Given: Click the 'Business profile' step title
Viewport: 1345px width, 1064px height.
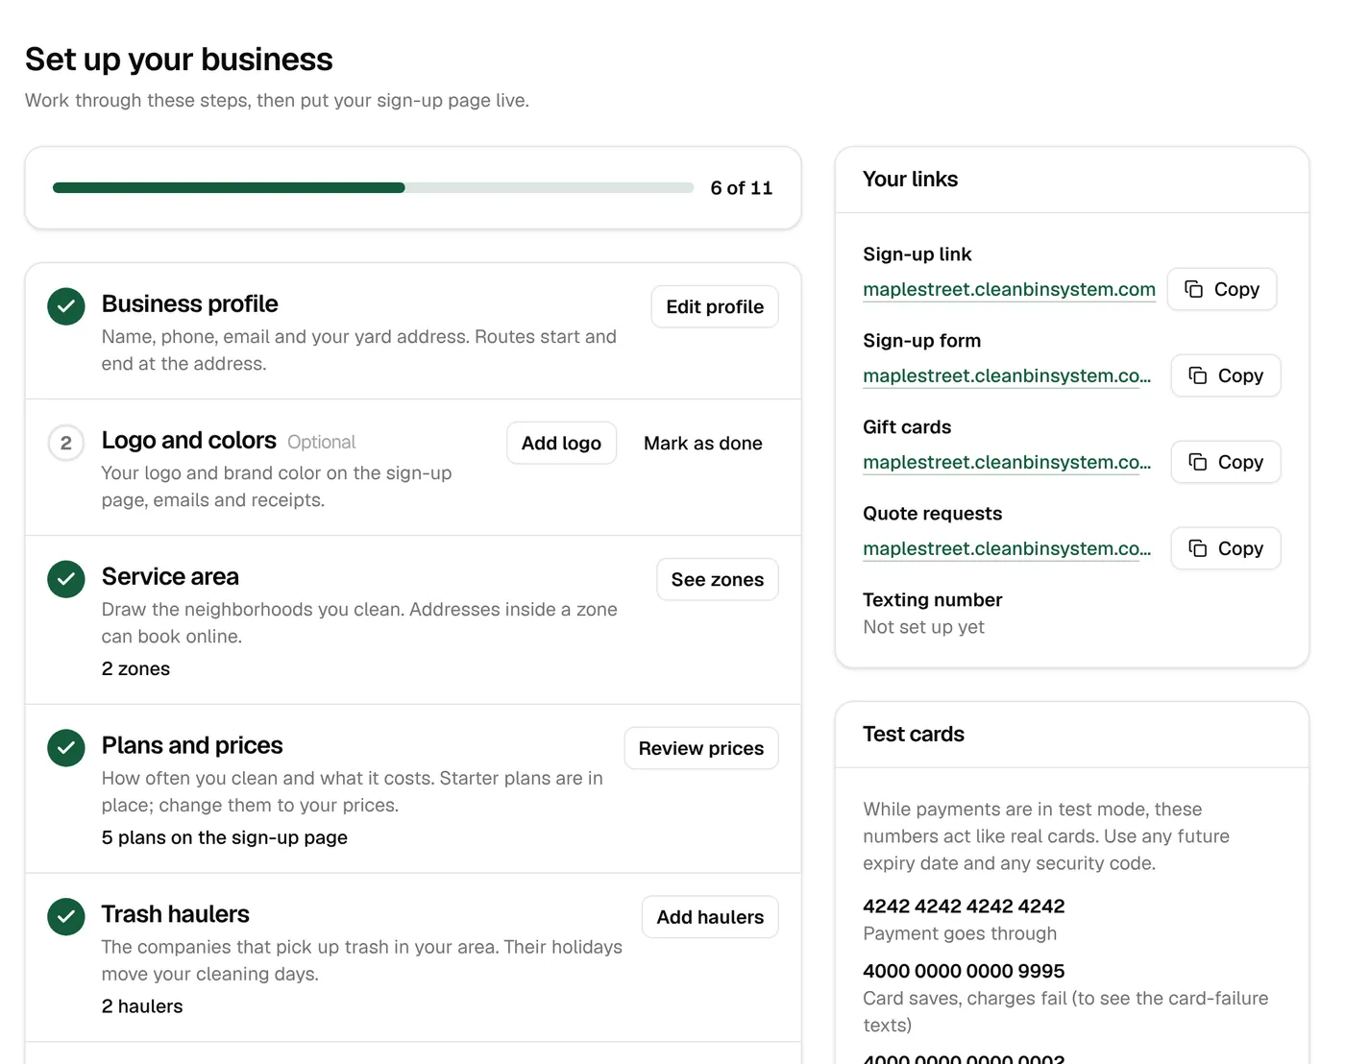Looking at the screenshot, I should click(190, 303).
